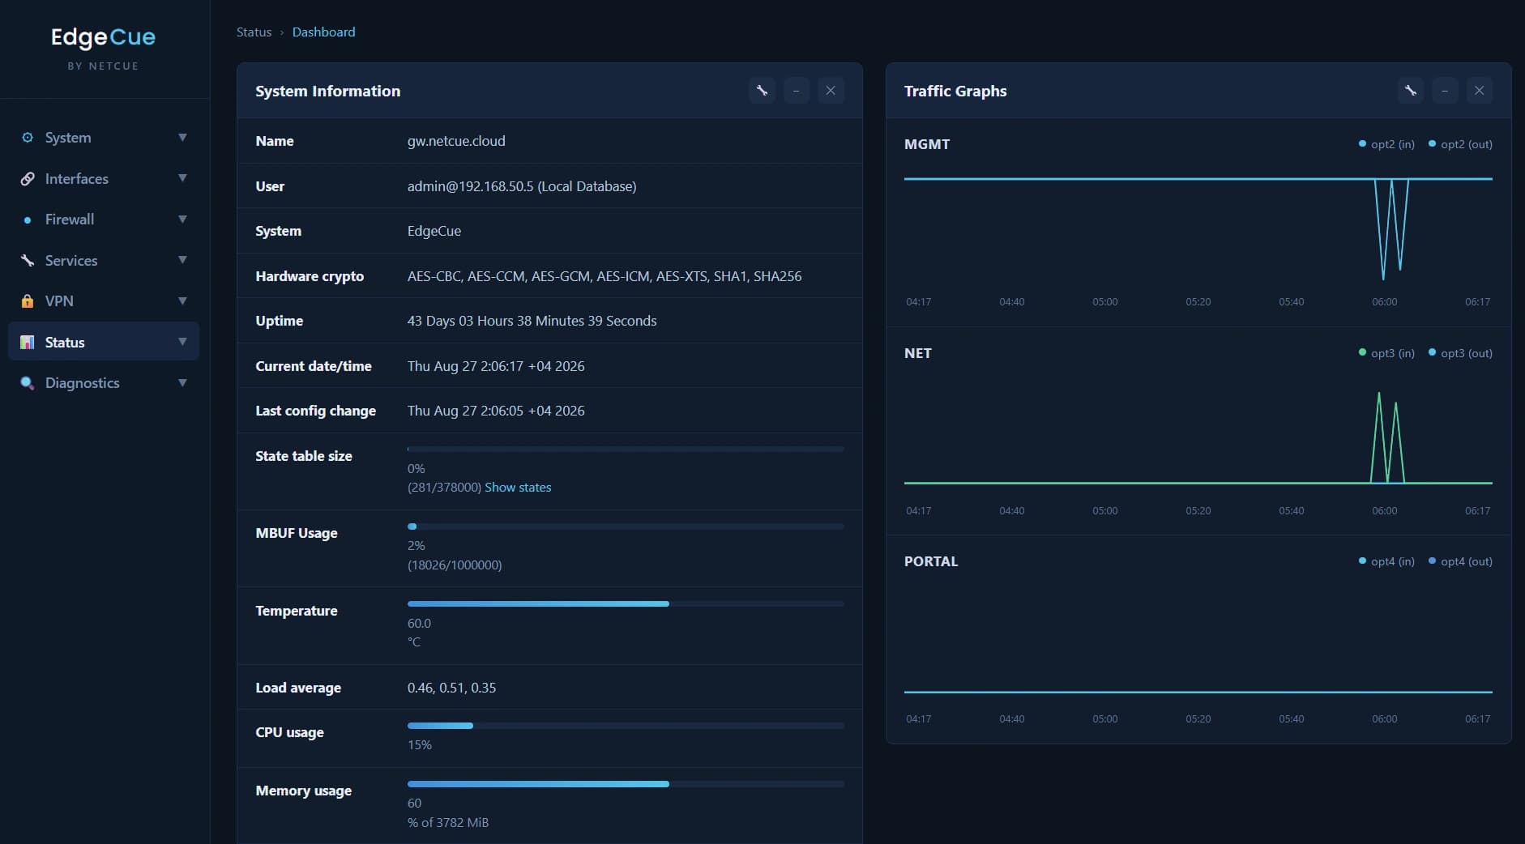Toggle opt3 (out) series in NET graph

pos(1460,353)
